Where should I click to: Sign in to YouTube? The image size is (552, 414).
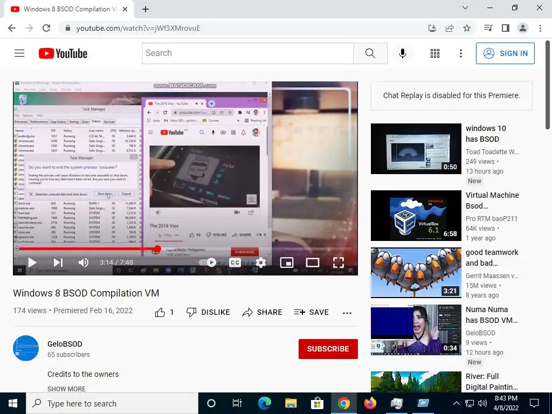[x=505, y=53]
